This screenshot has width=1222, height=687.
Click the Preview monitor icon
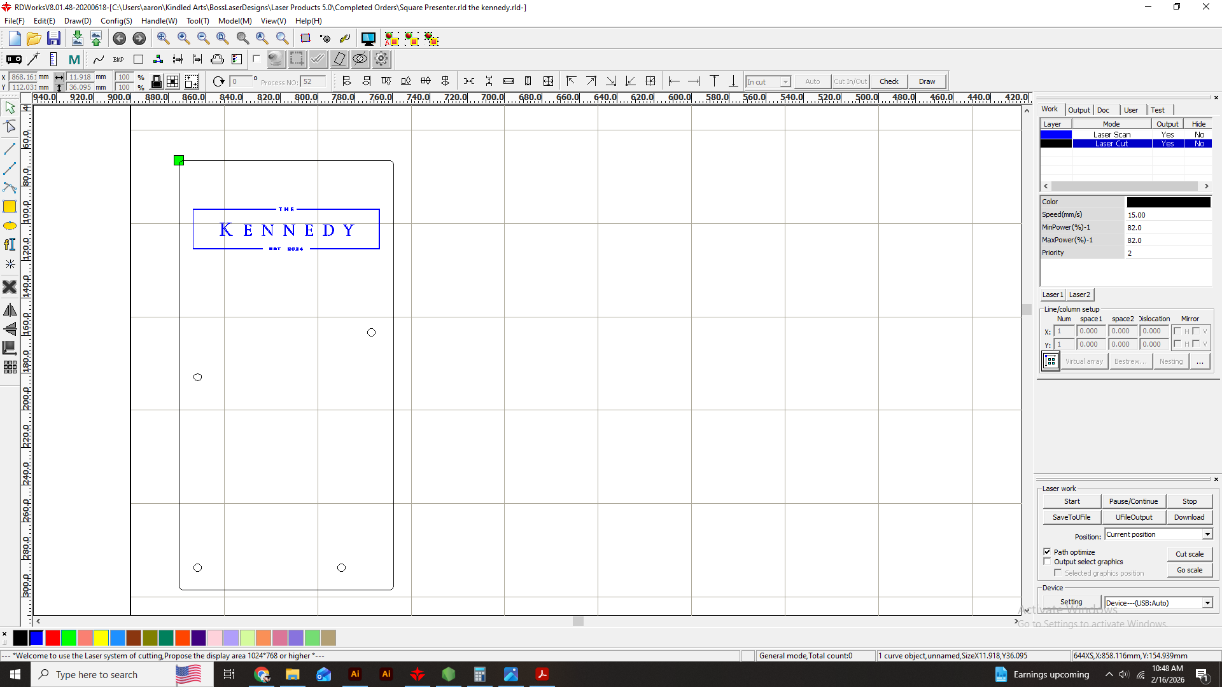tap(368, 39)
